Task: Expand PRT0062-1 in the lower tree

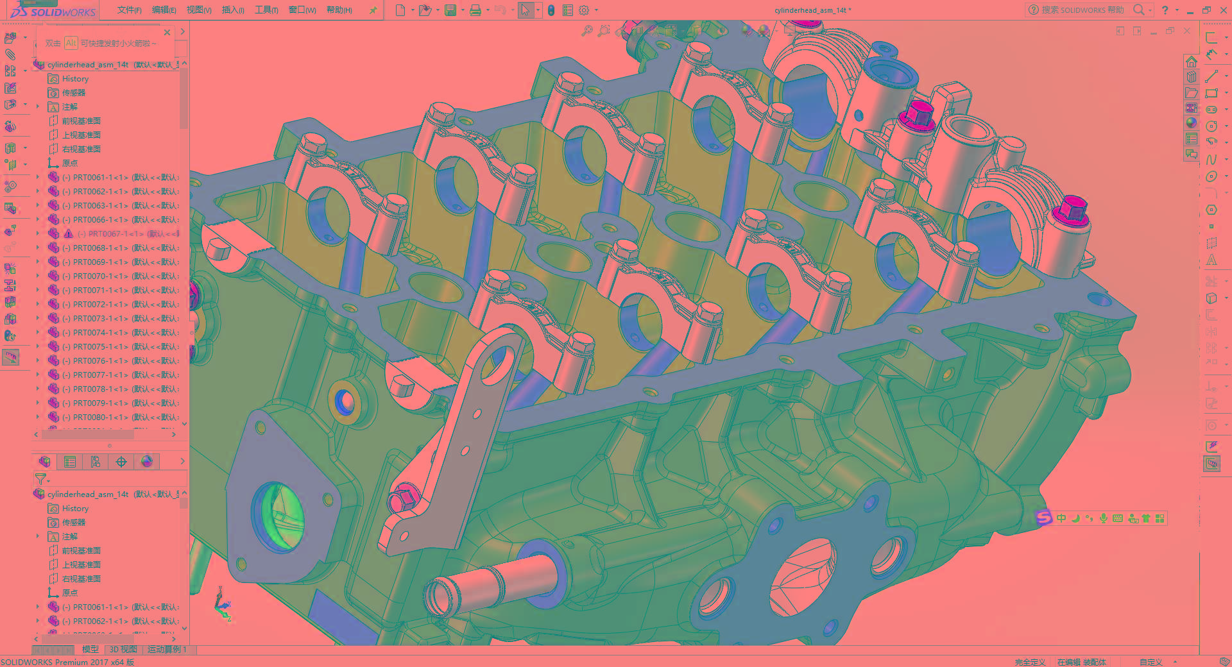Action: pos(37,621)
